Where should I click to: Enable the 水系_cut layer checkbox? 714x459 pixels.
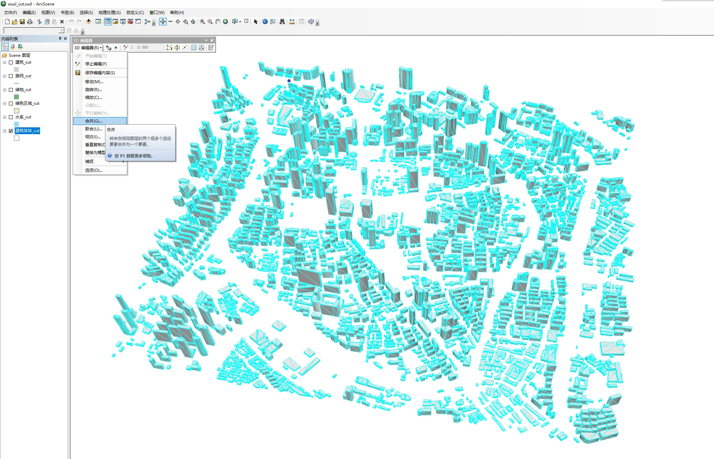tap(11, 117)
